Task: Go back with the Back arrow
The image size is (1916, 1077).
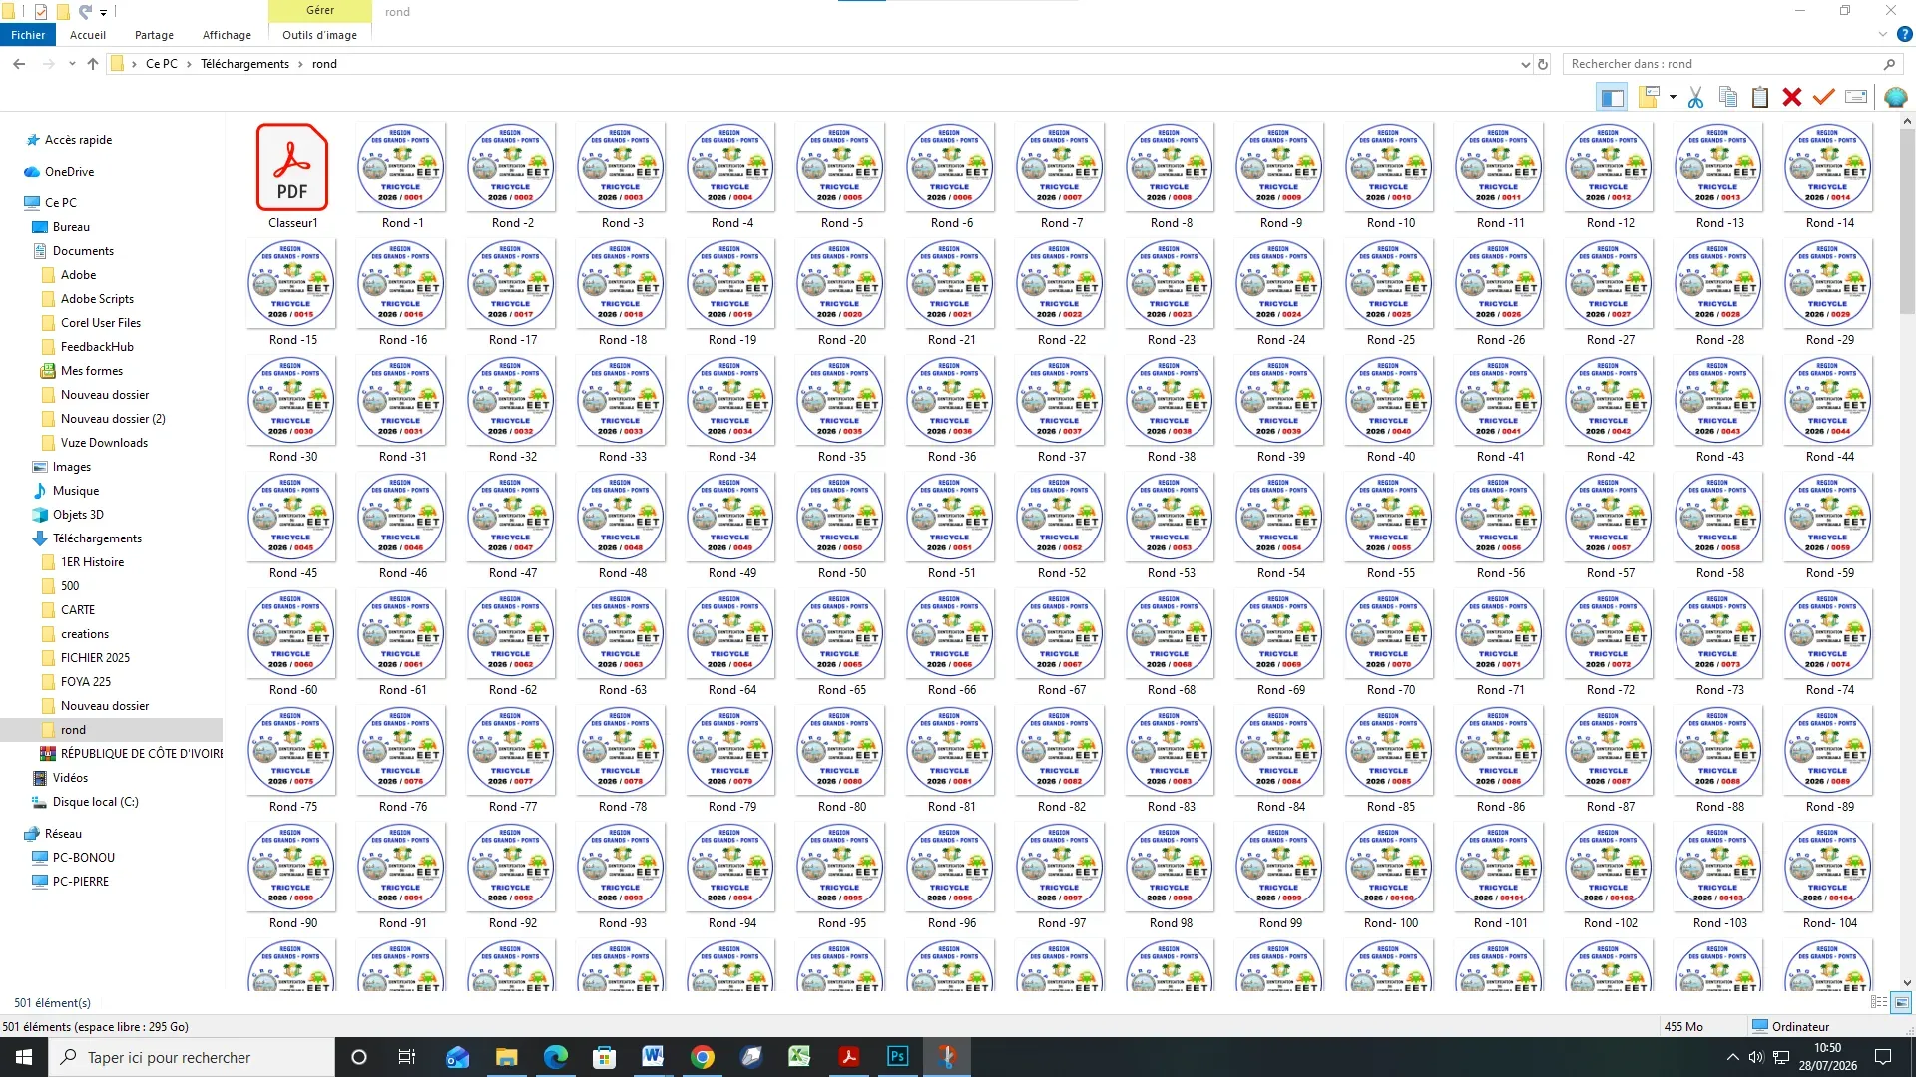Action: click(19, 64)
